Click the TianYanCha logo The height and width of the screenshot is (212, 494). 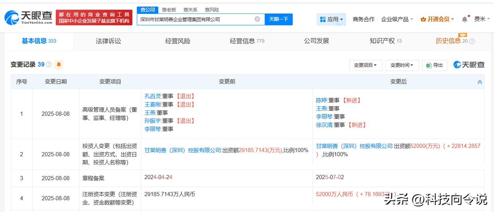click(28, 18)
